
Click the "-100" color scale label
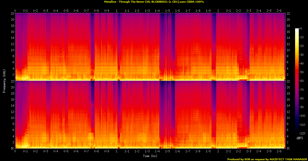pos(302,116)
